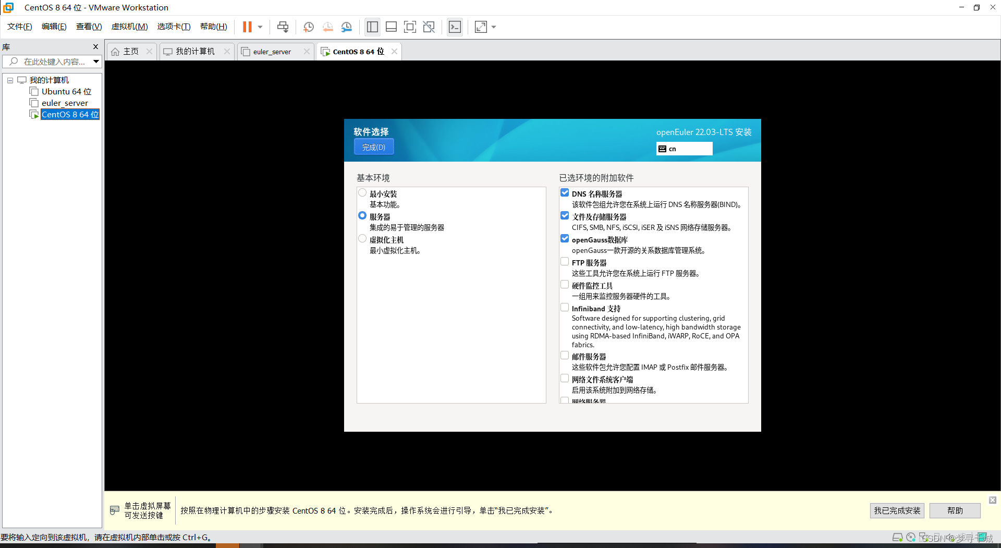The width and height of the screenshot is (1001, 548).
Task: Close the 主页 tab
Action: pos(150,51)
